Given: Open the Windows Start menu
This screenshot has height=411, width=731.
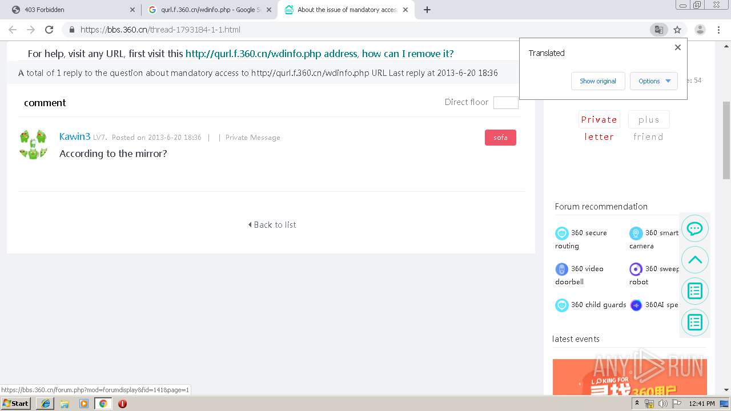Looking at the screenshot, I should [16, 403].
